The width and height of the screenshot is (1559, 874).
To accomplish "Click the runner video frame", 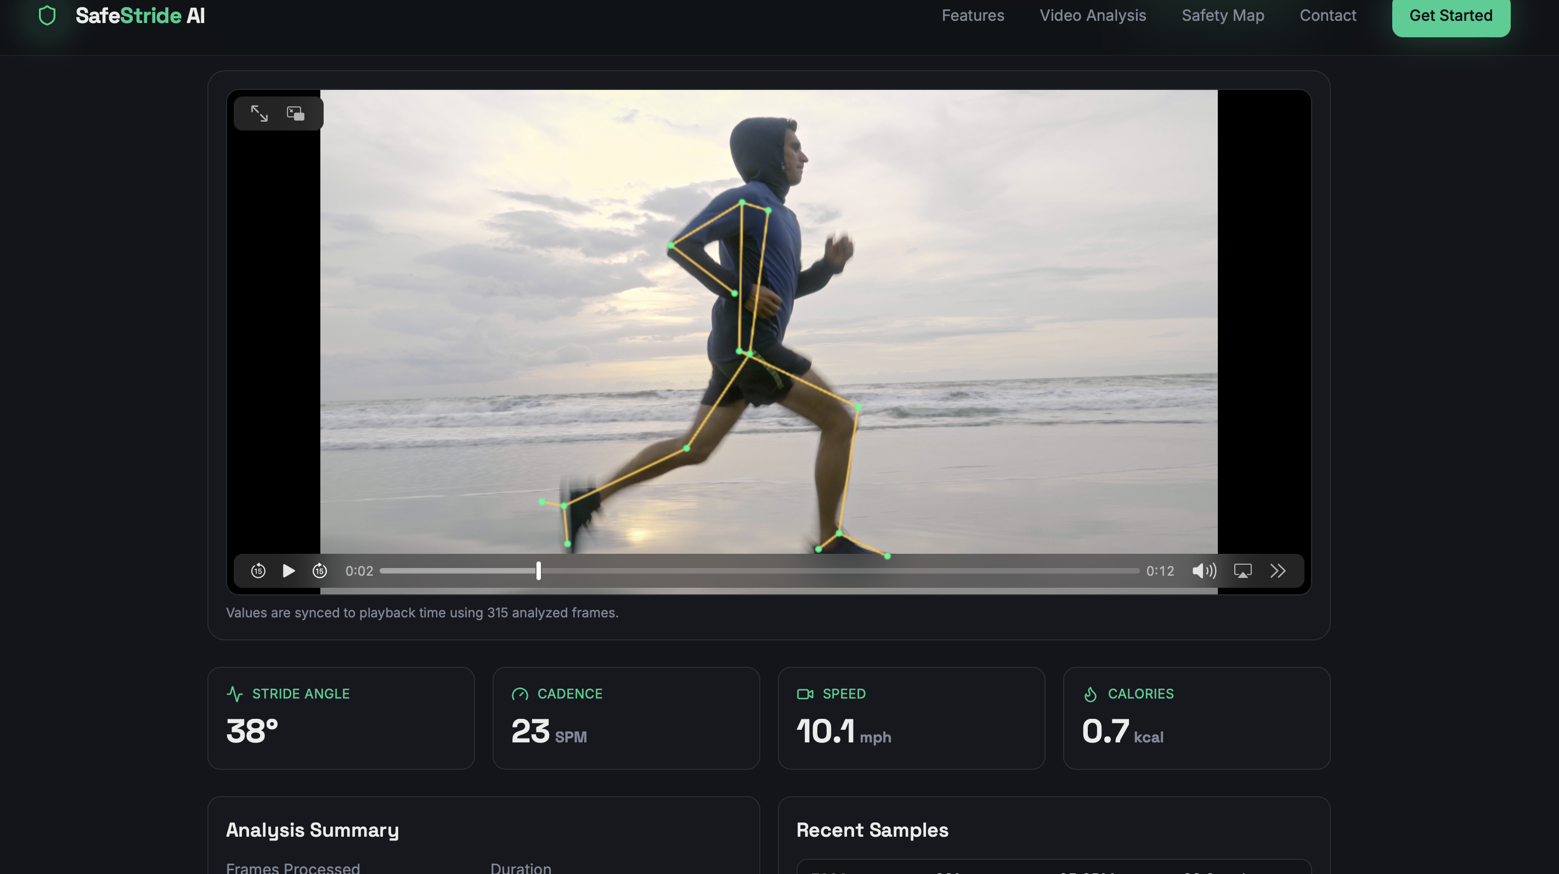I will [769, 321].
